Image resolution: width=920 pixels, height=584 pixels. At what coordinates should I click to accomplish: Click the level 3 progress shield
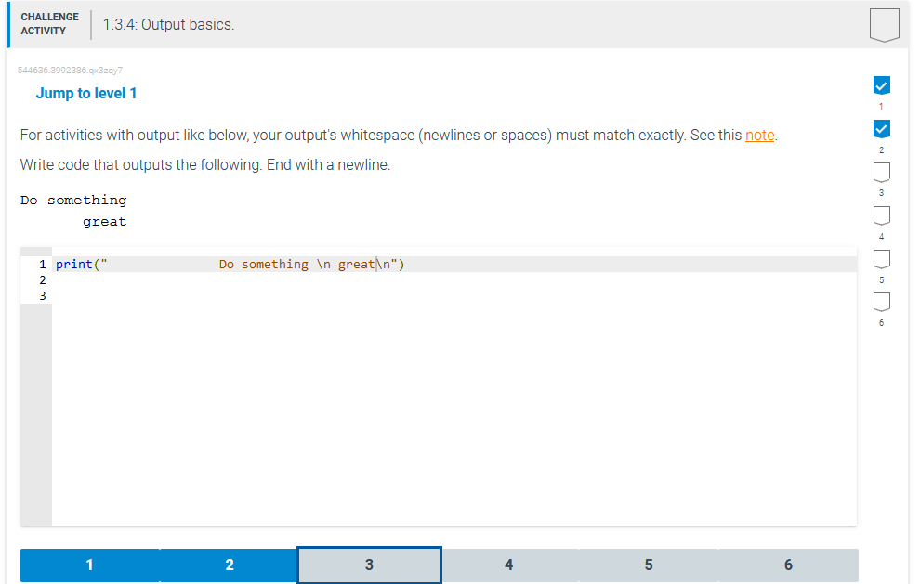point(880,171)
